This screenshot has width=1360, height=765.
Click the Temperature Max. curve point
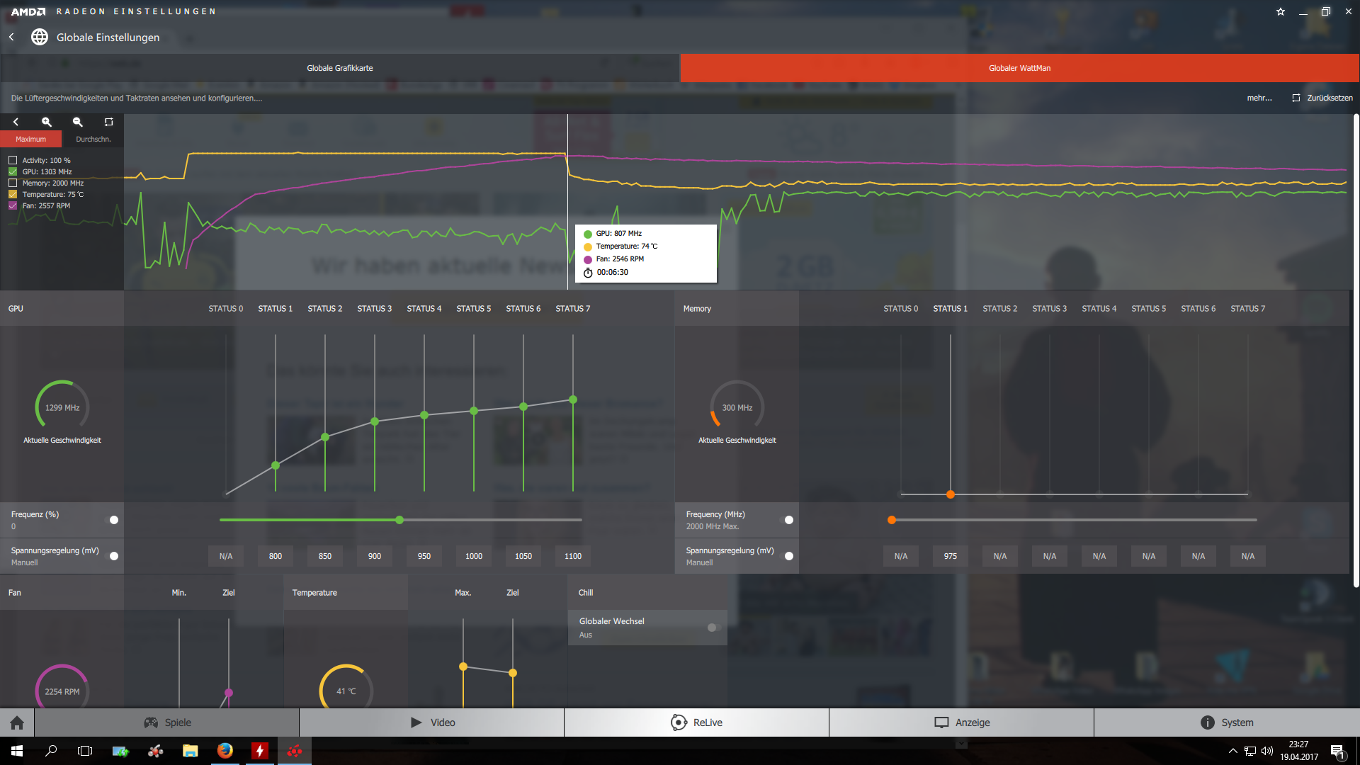coord(463,667)
